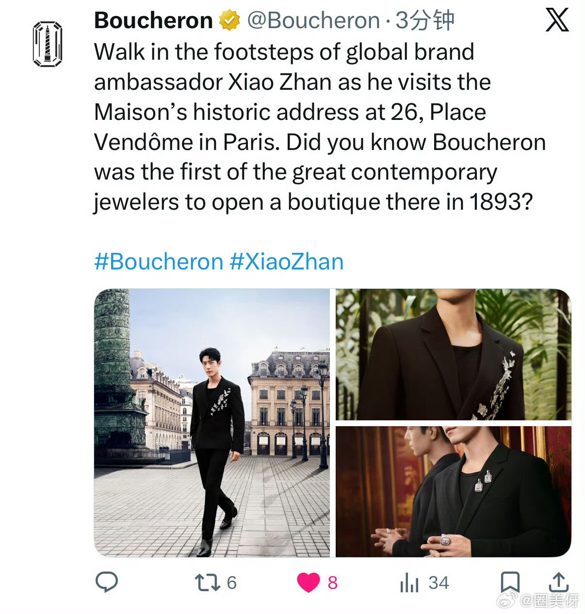Click the view count 34
Image resolution: width=585 pixels, height=614 pixels.
coord(439,582)
